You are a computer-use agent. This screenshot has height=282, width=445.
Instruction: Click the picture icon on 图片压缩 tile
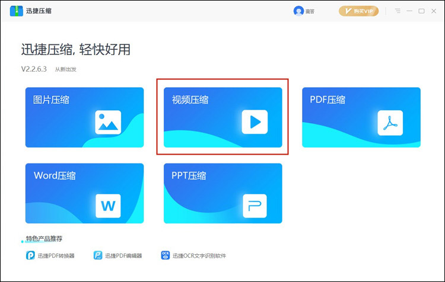pyautogui.click(x=108, y=122)
